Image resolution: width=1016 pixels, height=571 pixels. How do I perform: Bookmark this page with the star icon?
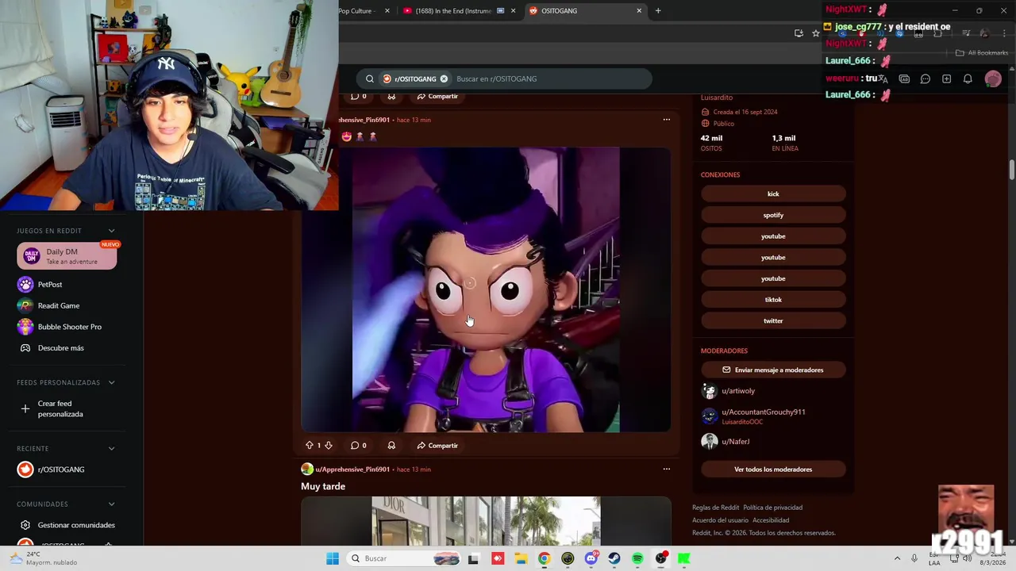coord(815,33)
